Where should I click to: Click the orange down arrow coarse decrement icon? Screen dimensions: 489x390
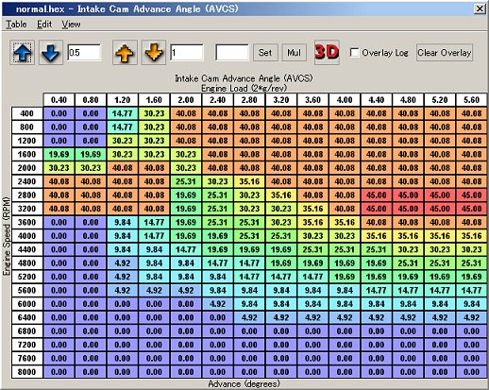154,53
